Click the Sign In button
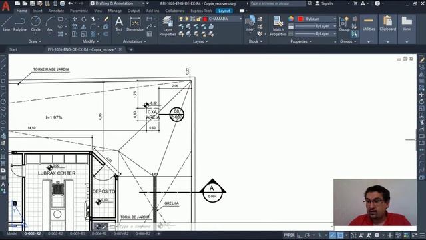The image size is (426, 240). pos(324,3)
